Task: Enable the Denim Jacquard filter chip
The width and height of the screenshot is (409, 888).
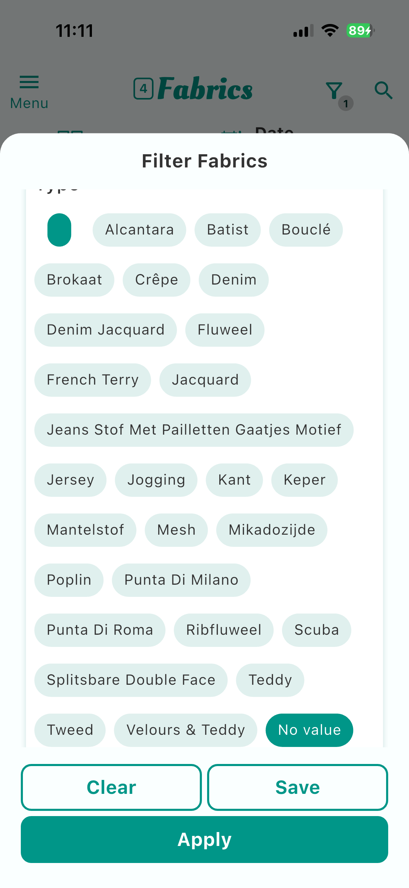Action: coord(105,330)
